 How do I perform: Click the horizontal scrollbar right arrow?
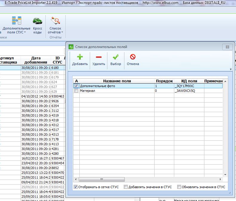[220, 179]
